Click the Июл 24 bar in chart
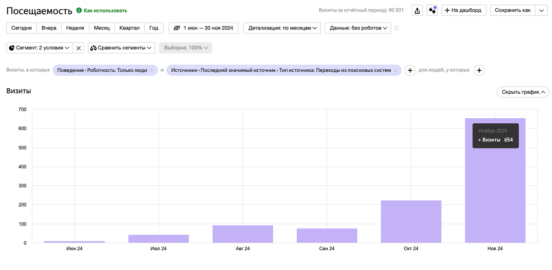This screenshot has height=270, width=552. tap(159, 239)
